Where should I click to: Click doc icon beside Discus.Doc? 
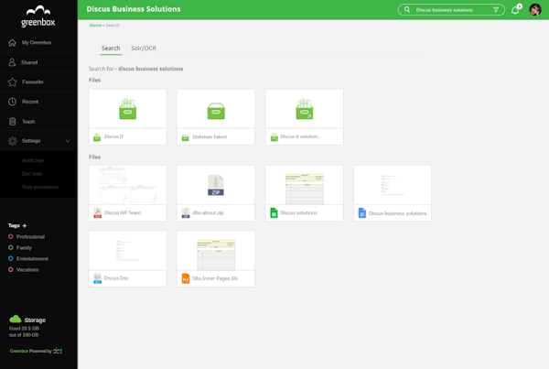click(97, 278)
